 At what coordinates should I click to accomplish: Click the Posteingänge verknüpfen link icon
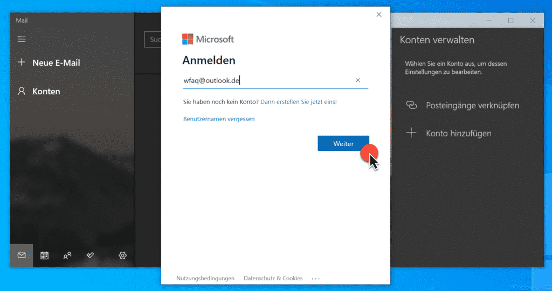tap(411, 105)
